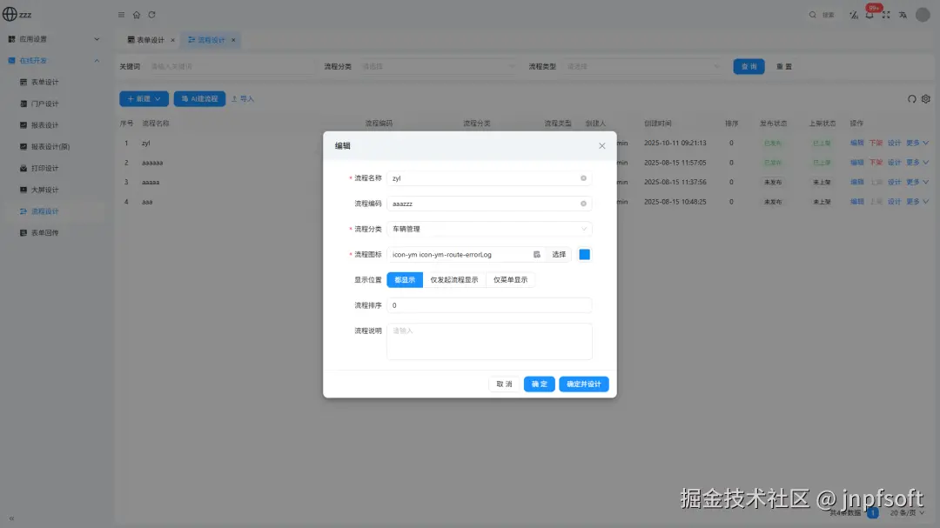This screenshot has width=940, height=528.
Task: Click the column settings gear icon
Action: [925, 99]
